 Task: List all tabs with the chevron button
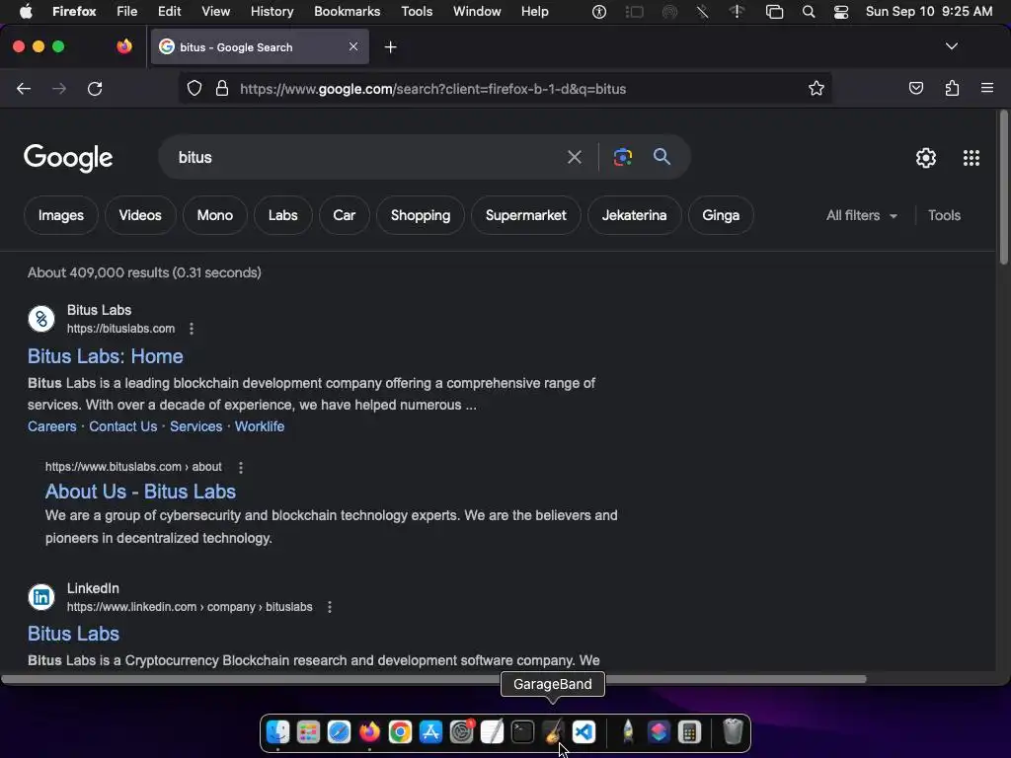pos(952,46)
